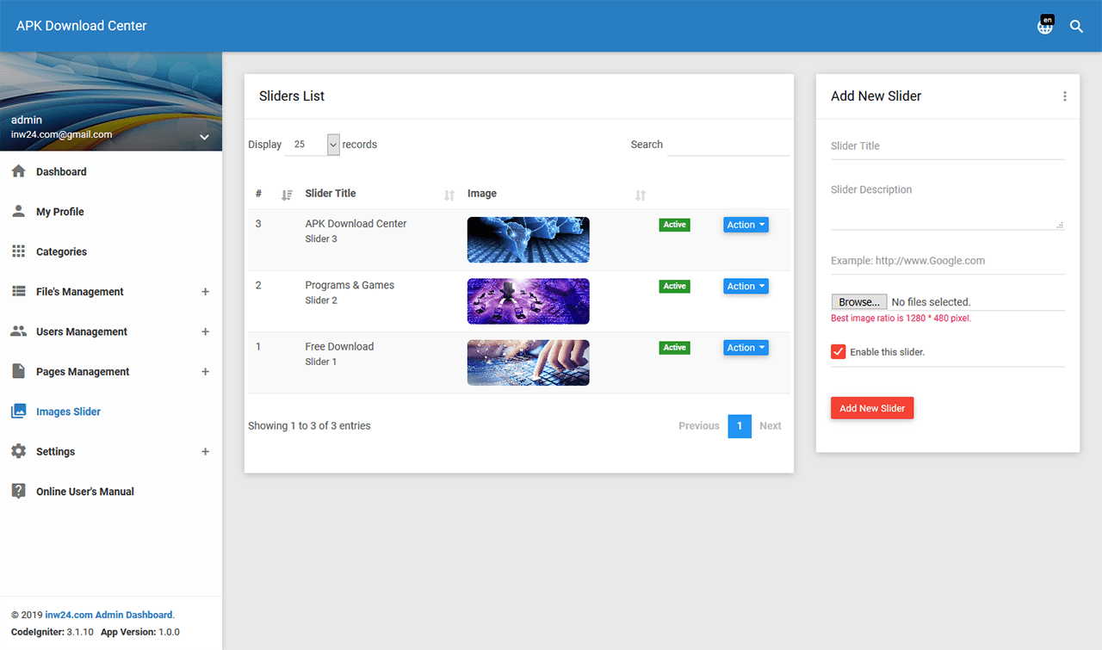Expand Settings plus sign
This screenshot has height=650, width=1102.
[x=205, y=451]
